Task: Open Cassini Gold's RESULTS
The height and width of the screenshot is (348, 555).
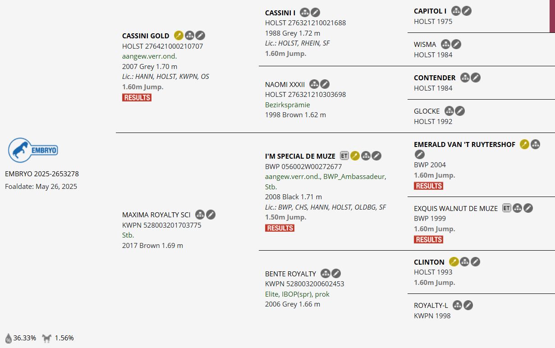Action: tap(137, 97)
